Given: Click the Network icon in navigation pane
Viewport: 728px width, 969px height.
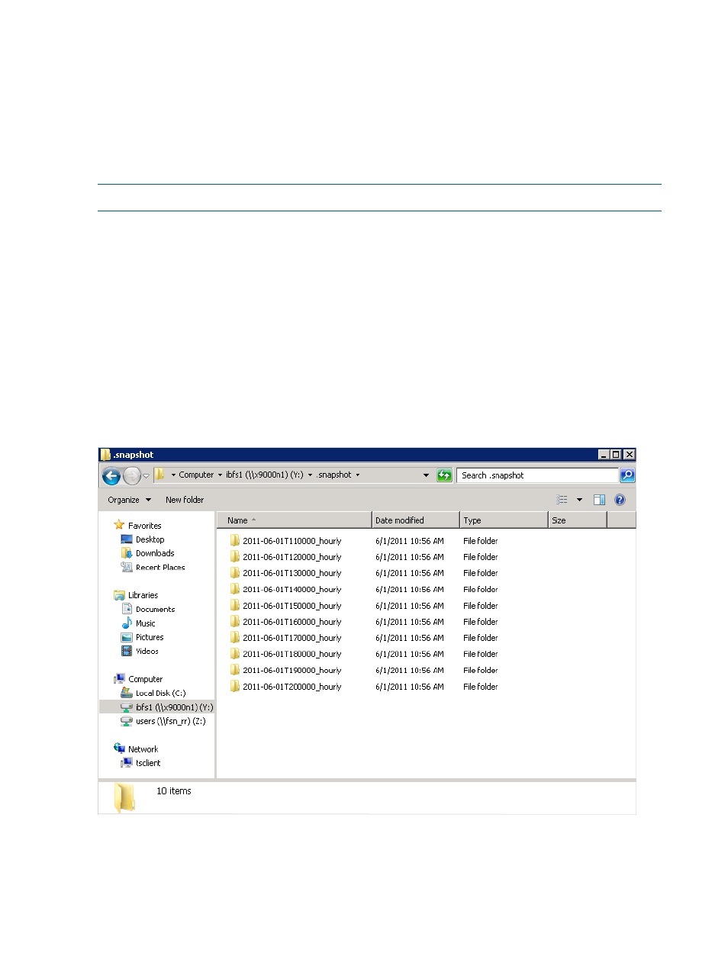Looking at the screenshot, I should [119, 748].
